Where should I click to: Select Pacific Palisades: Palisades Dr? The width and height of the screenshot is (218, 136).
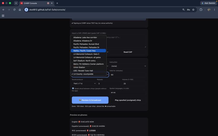(88, 47)
